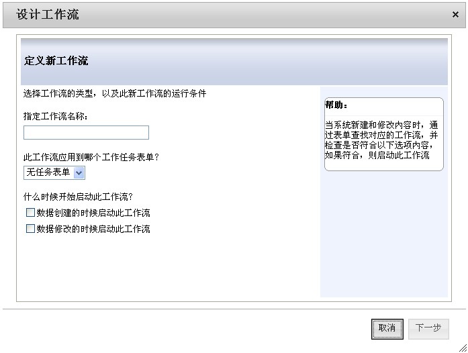Image resolution: width=468 pixels, height=353 pixels.
Task: Click the 选择工作流的类型 instruction text
Action: pos(115,93)
